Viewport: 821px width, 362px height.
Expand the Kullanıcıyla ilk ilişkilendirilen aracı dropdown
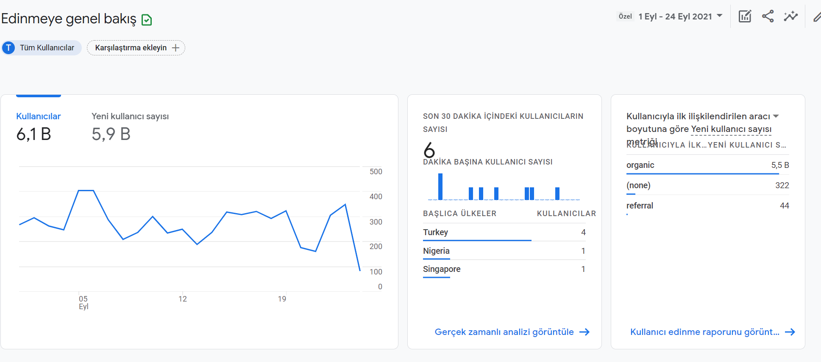tap(776, 116)
